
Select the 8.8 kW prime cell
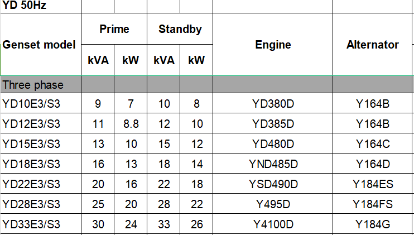click(x=131, y=123)
